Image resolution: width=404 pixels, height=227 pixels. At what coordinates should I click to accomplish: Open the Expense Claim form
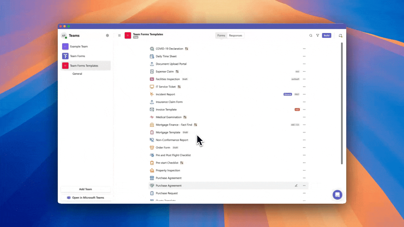point(165,72)
